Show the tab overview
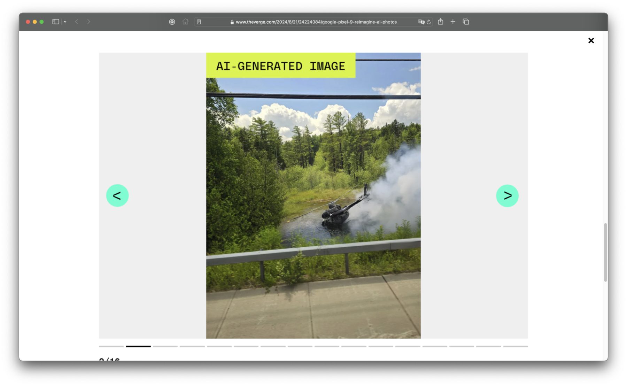Viewport: 627px width, 386px height. [466, 22]
